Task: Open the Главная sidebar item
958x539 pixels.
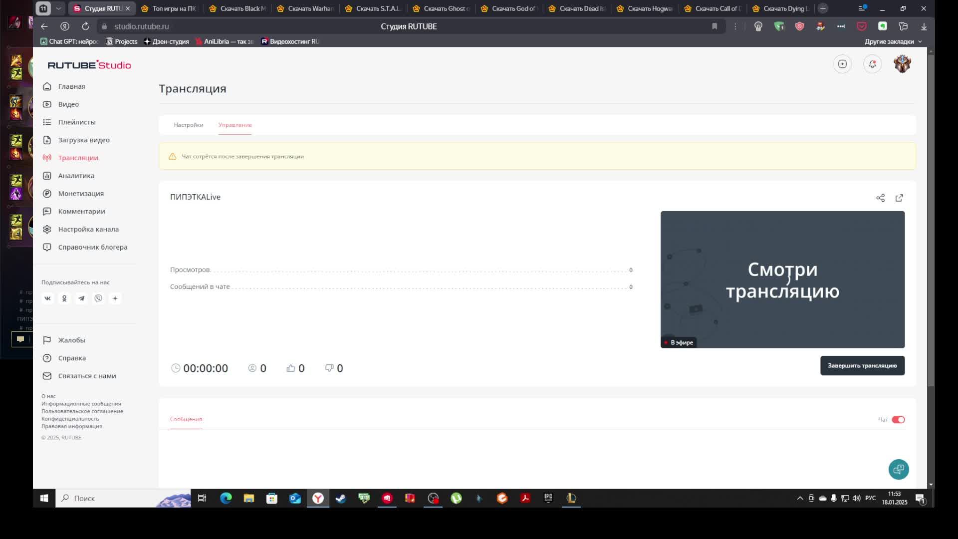Action: tap(71, 86)
